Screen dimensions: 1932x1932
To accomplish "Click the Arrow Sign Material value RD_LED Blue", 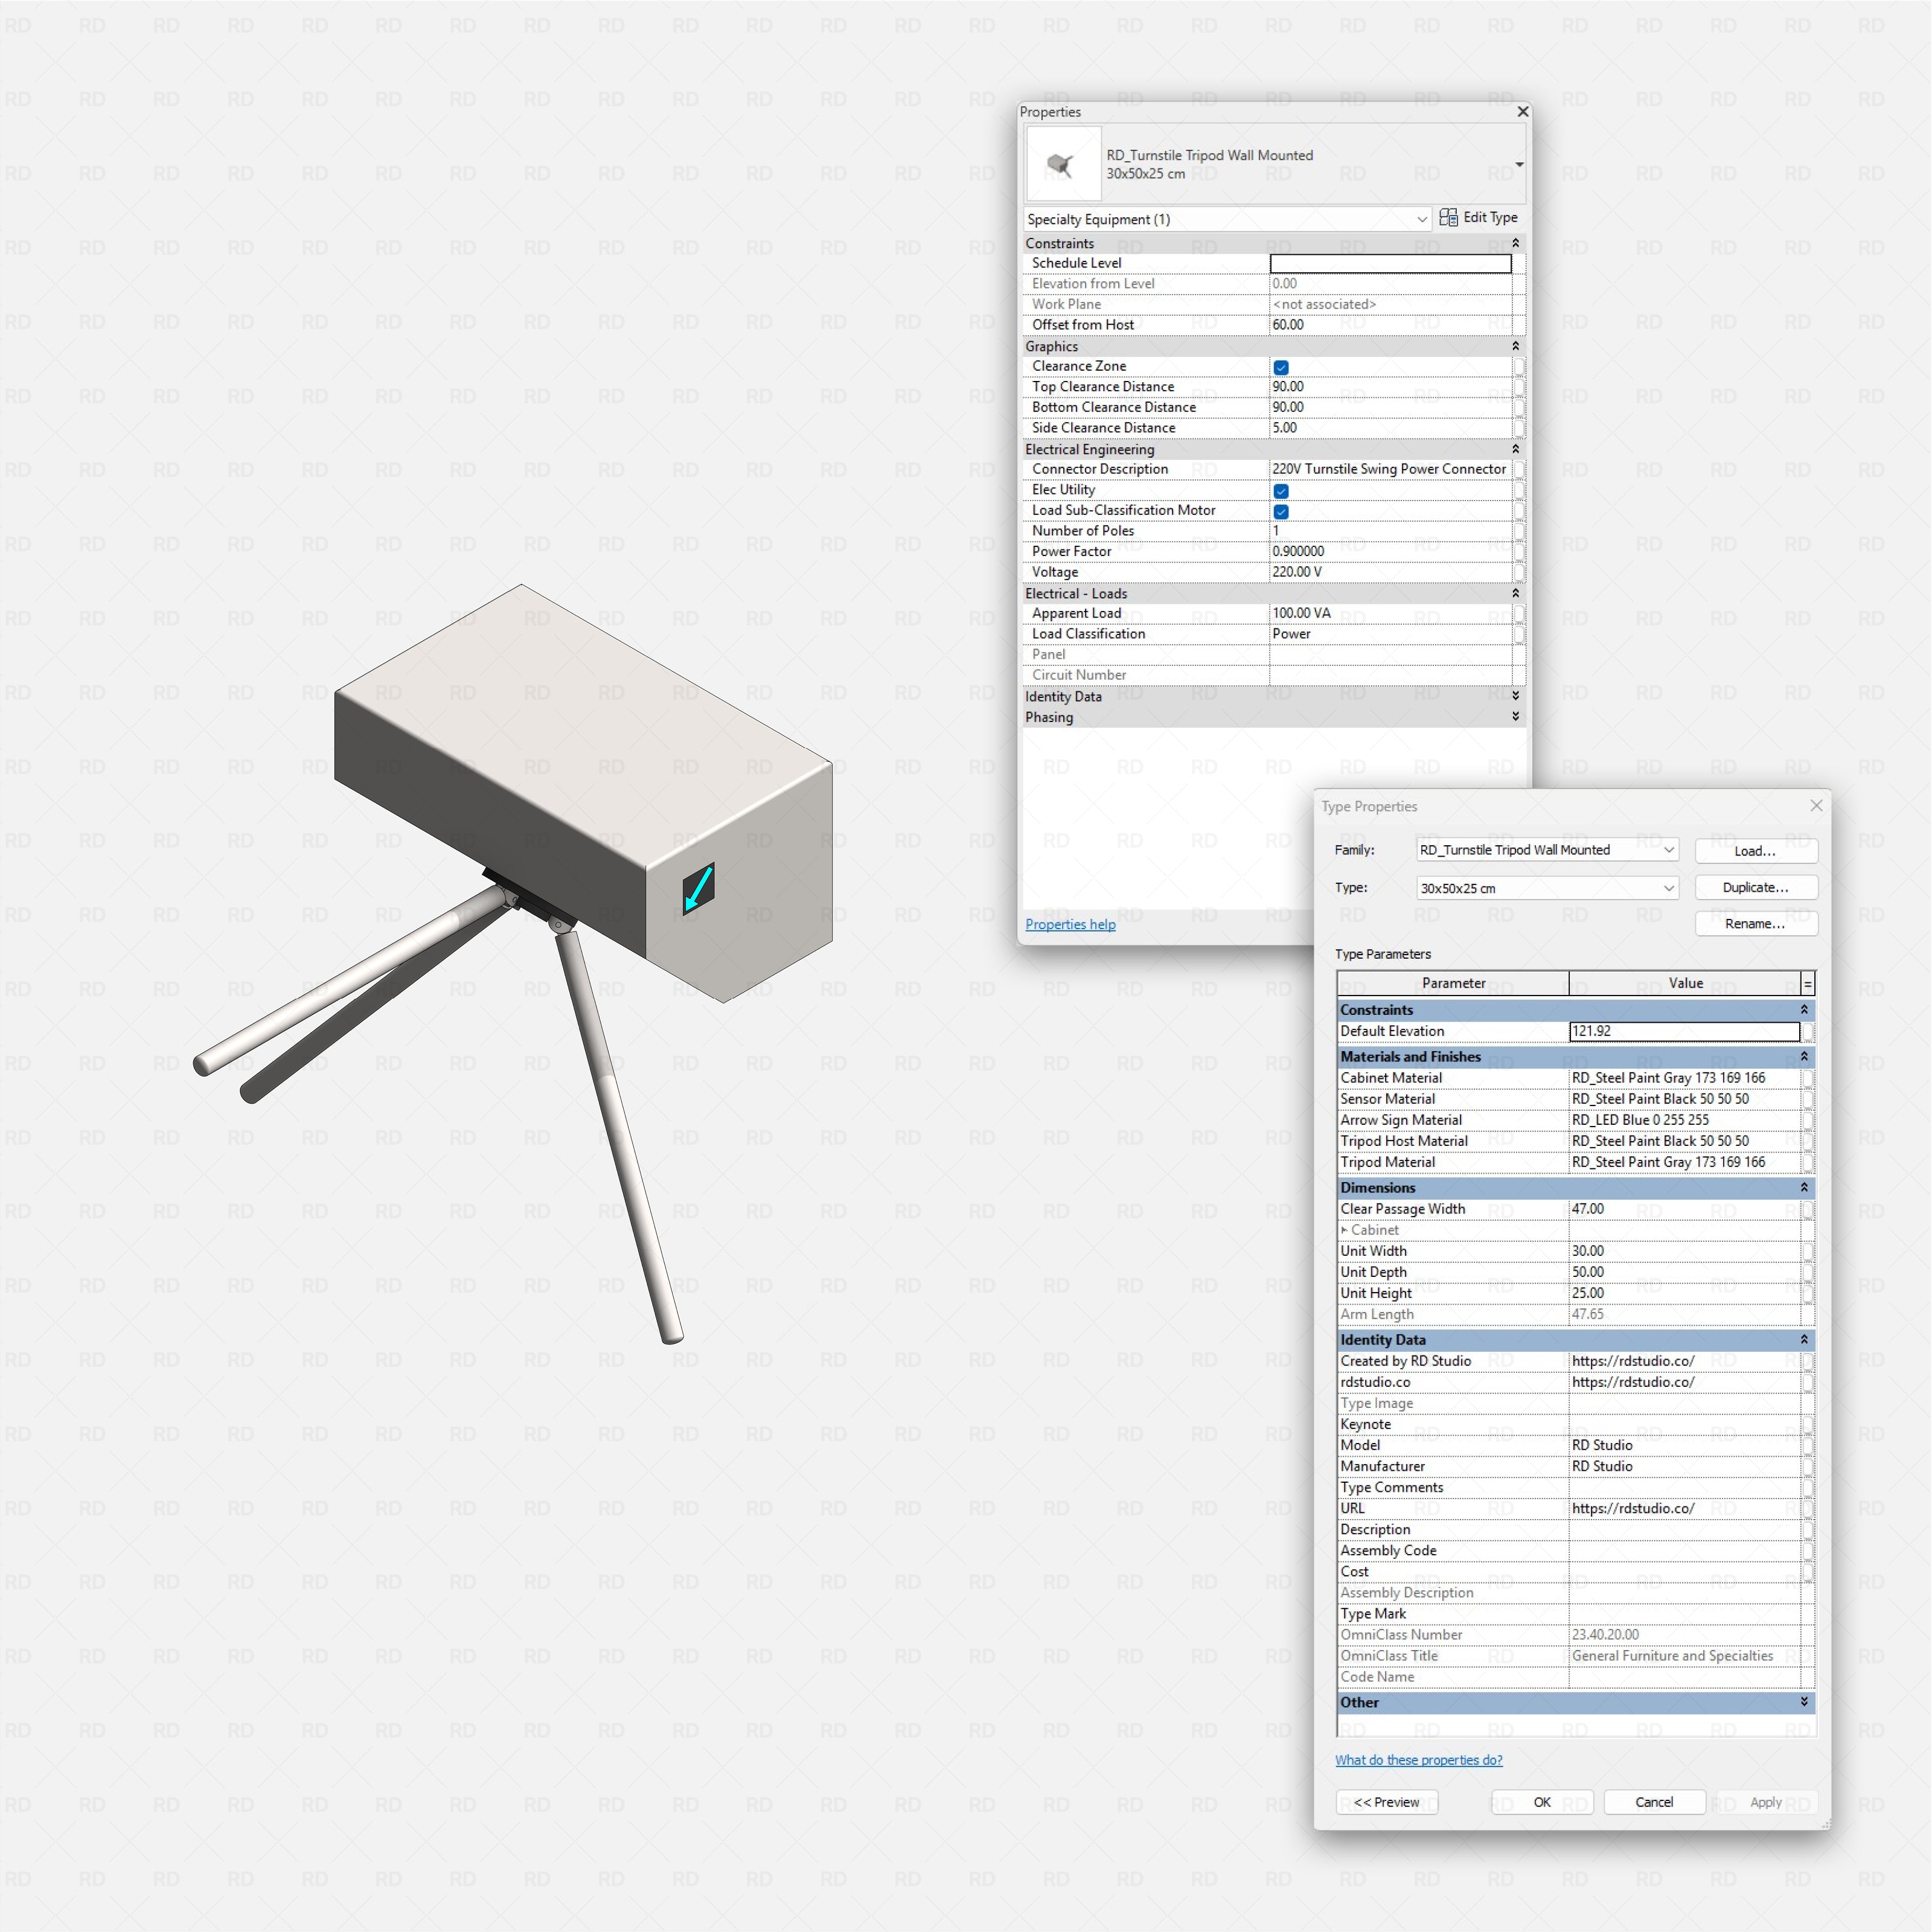I will click(1684, 1120).
